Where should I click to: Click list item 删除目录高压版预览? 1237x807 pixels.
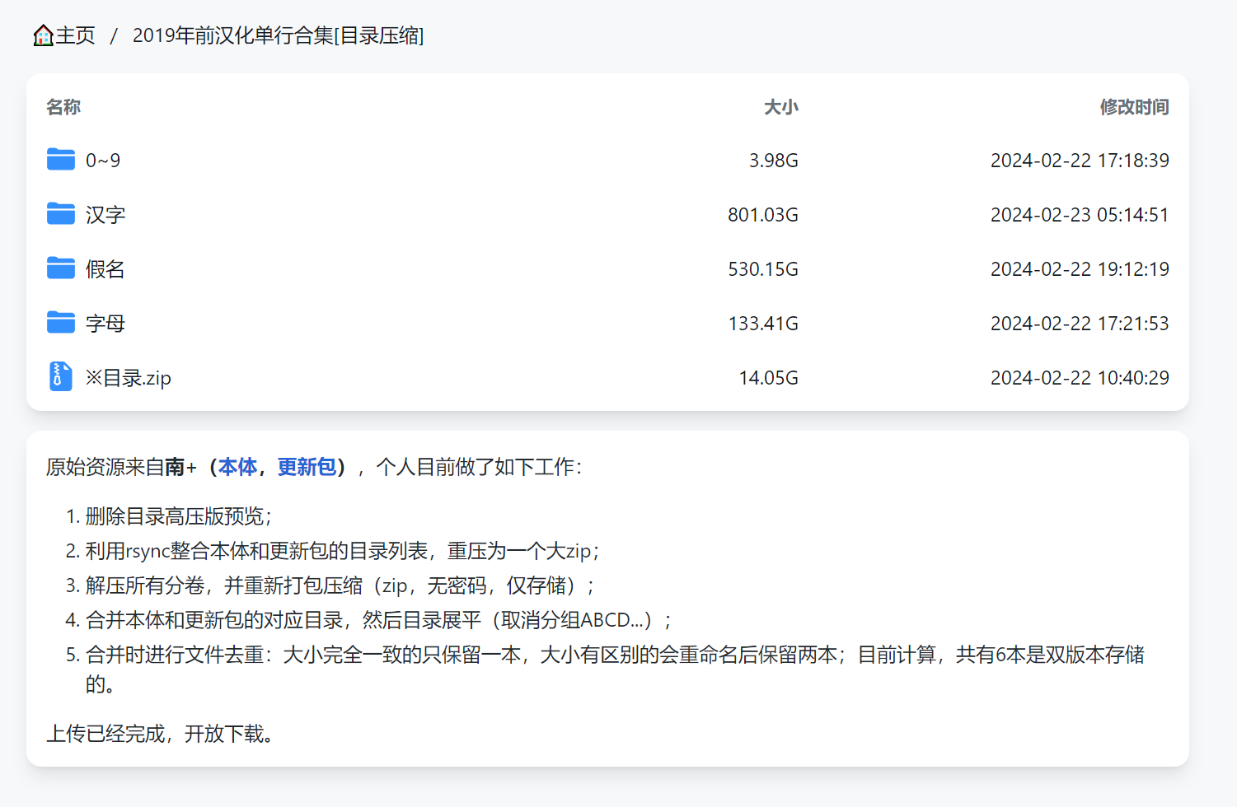tap(179, 516)
